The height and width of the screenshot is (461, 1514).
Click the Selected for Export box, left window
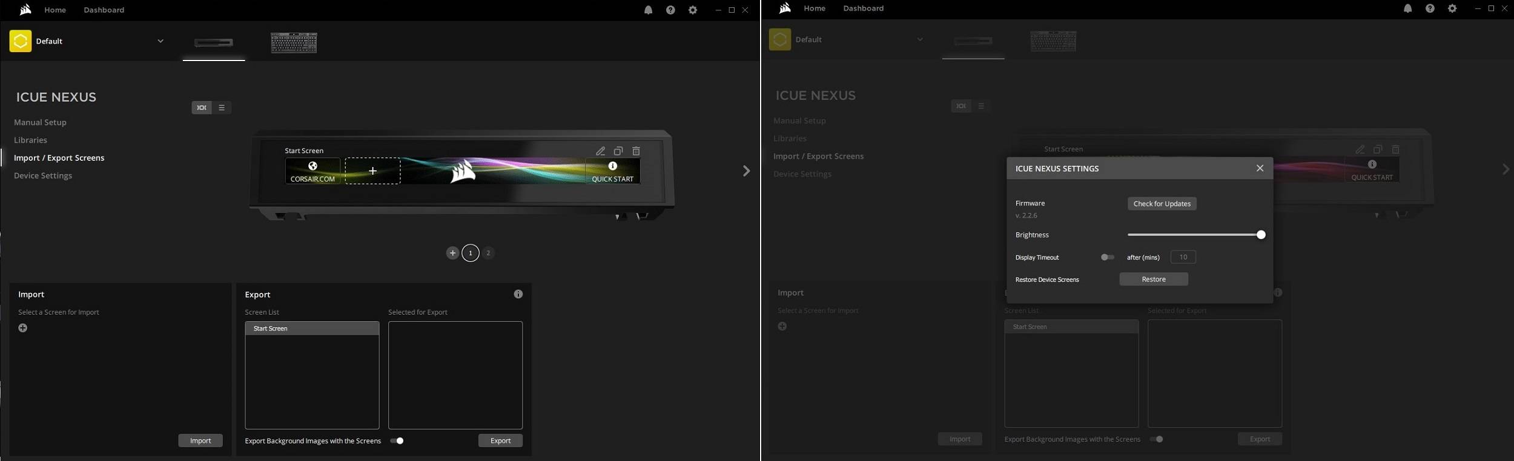coord(455,375)
